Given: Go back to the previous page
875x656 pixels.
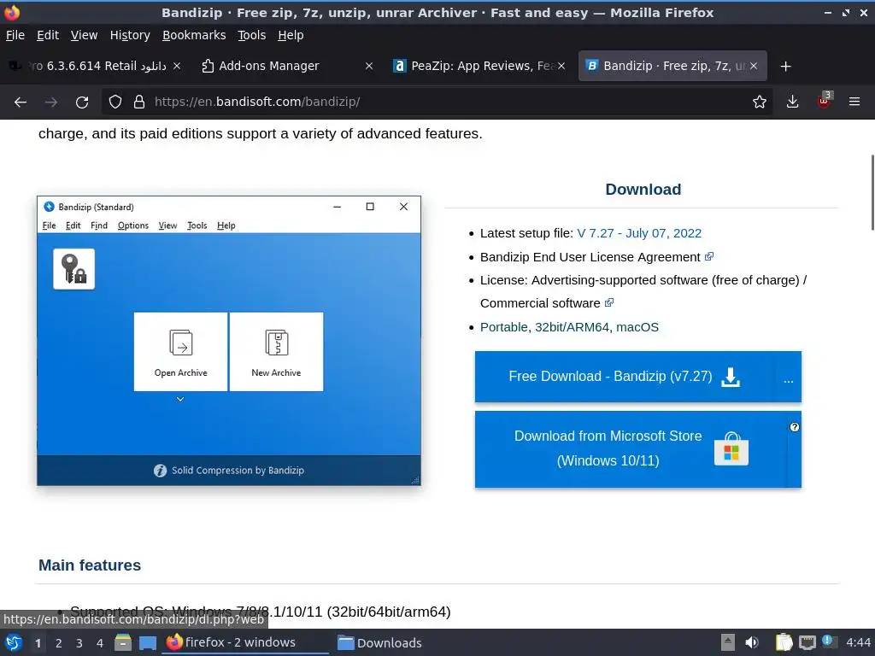Looking at the screenshot, I should point(21,102).
